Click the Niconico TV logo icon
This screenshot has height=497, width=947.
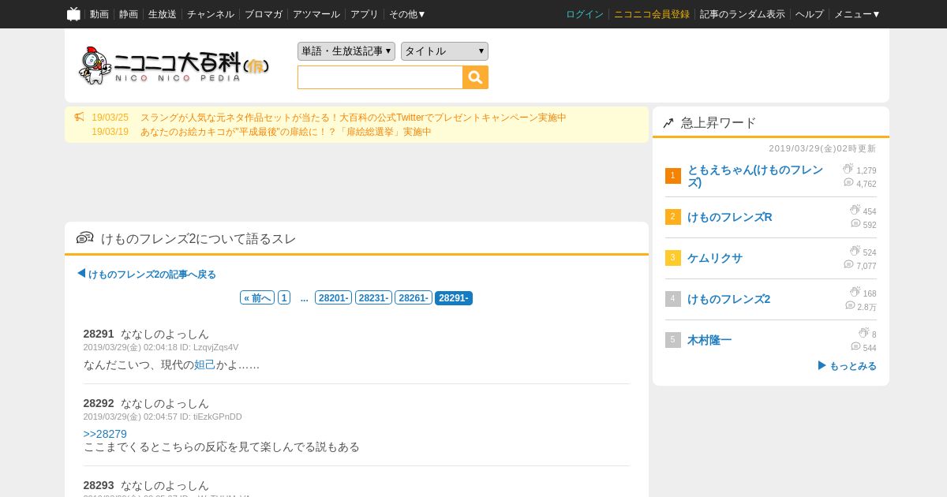coord(73,14)
